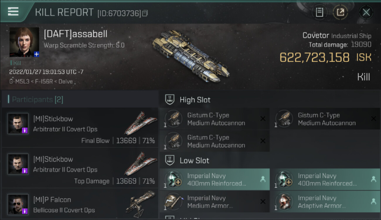Screen dimensions: 381x220
Task: Add assabell as a contact via plus badge
Action: tap(36, 54)
